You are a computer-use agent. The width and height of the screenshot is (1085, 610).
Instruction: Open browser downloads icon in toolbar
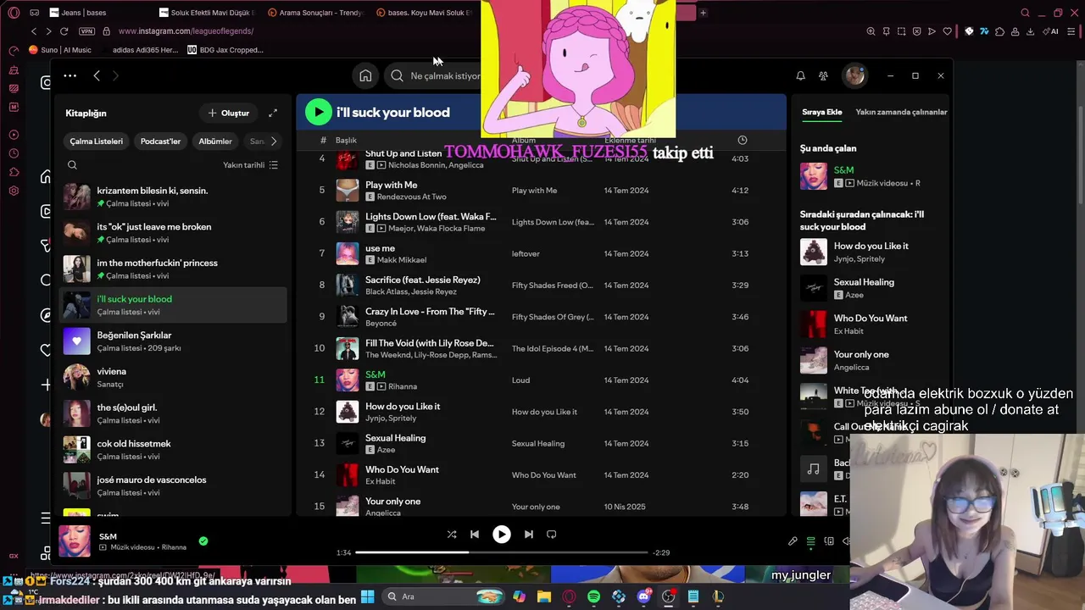(1030, 31)
